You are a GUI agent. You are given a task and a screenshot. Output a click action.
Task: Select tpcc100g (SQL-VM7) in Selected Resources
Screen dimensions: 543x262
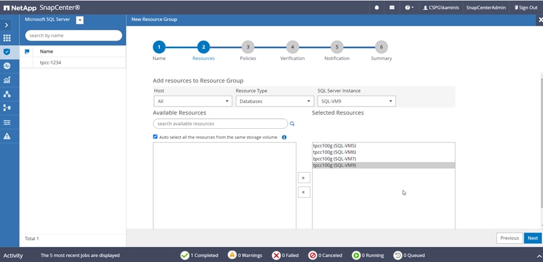pos(383,159)
